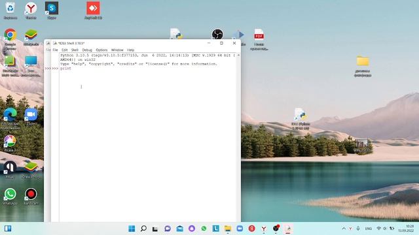
Task: Click the microphone tray icon
Action: (358, 228)
